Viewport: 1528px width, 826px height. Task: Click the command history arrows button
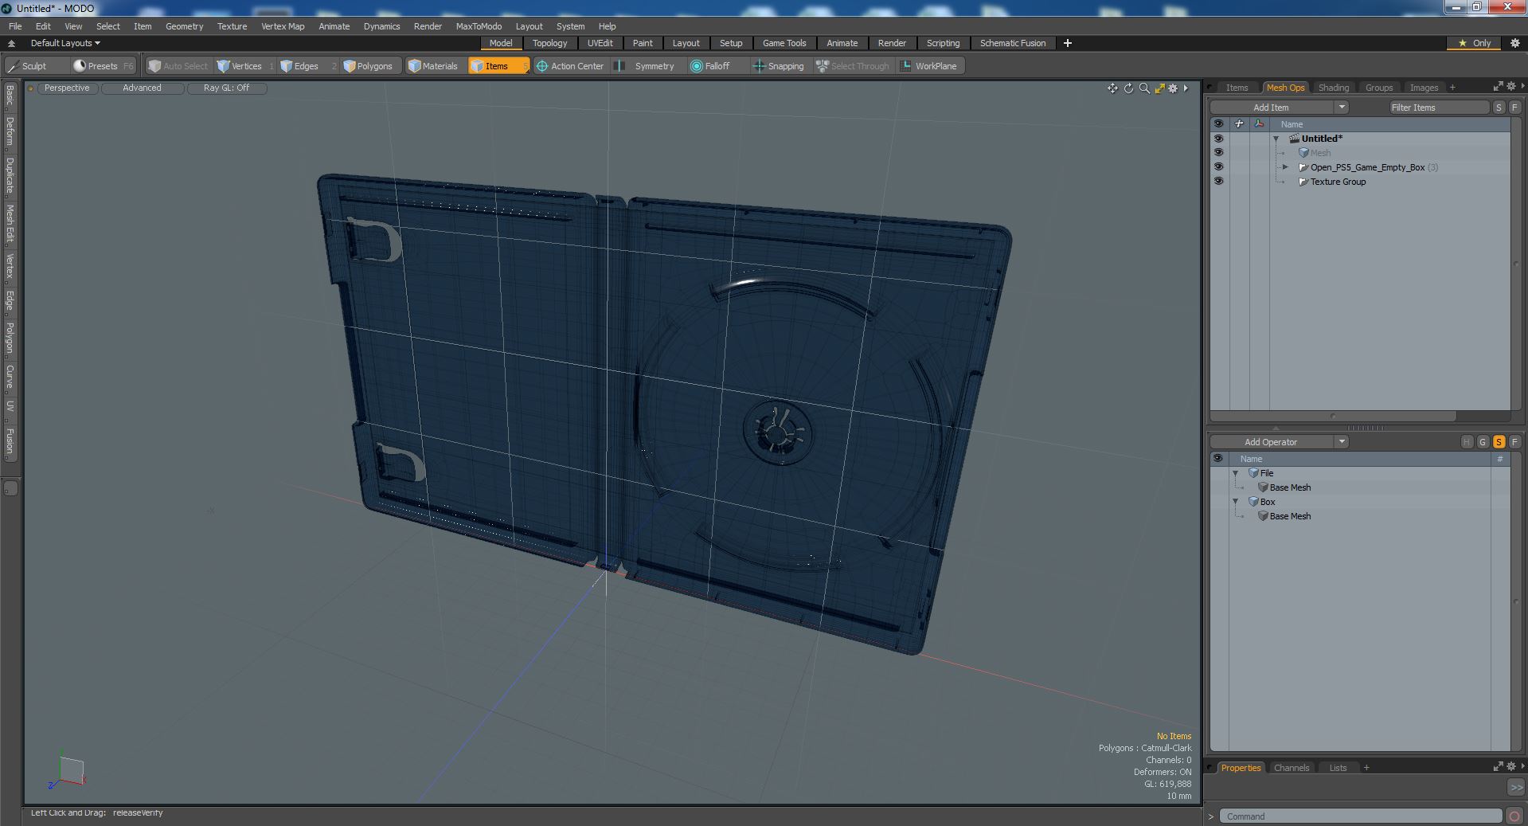coord(1515,787)
